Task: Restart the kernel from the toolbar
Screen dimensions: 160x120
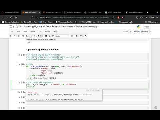Action: pos(50,36)
